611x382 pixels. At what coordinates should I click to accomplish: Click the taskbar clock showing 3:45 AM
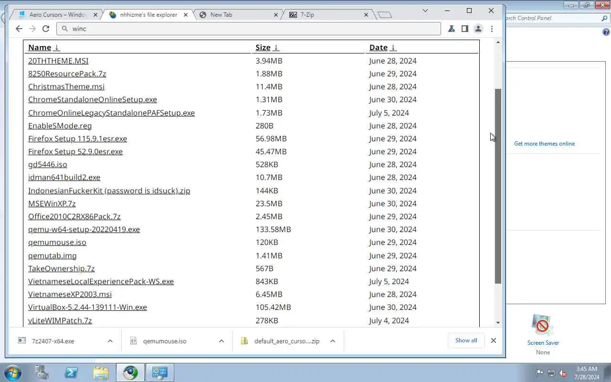pos(587,373)
